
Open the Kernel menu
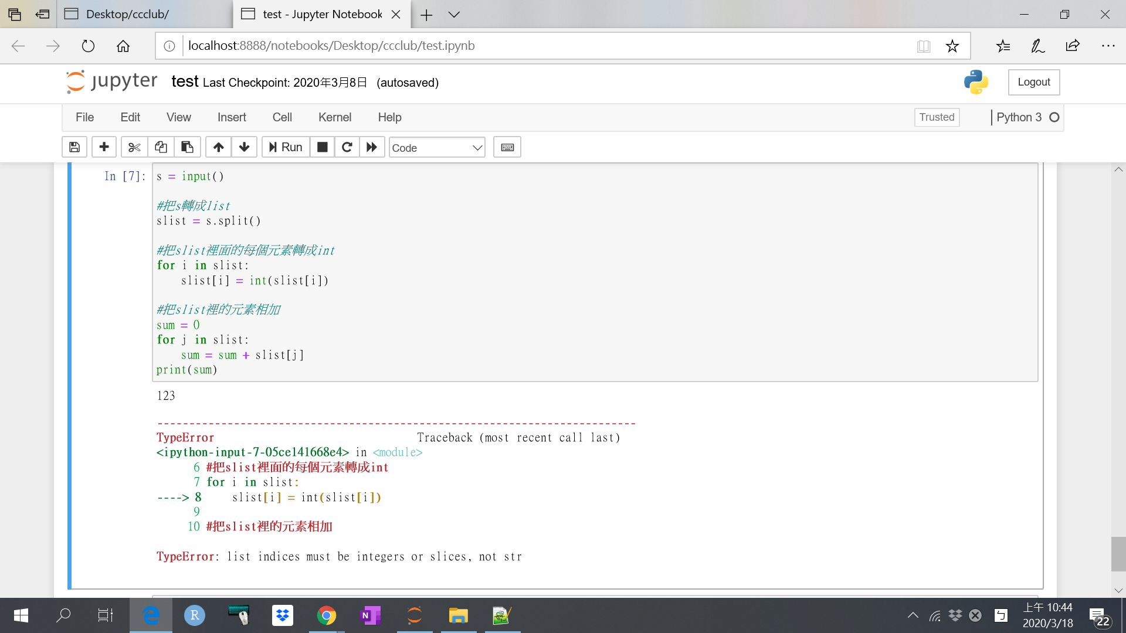(x=335, y=117)
